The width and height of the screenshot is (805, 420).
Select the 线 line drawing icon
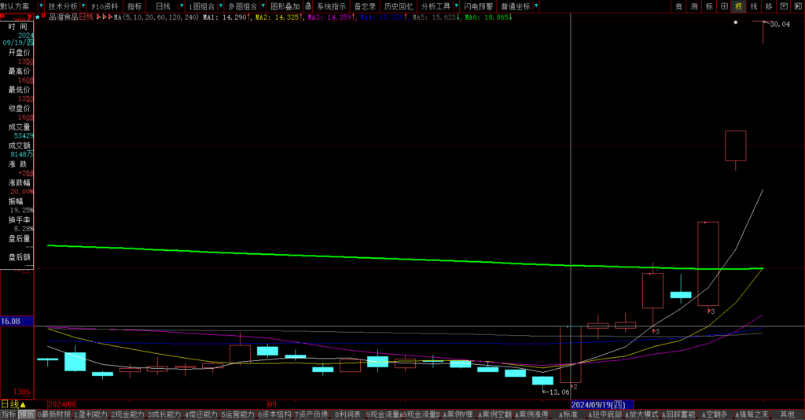pyautogui.click(x=753, y=6)
